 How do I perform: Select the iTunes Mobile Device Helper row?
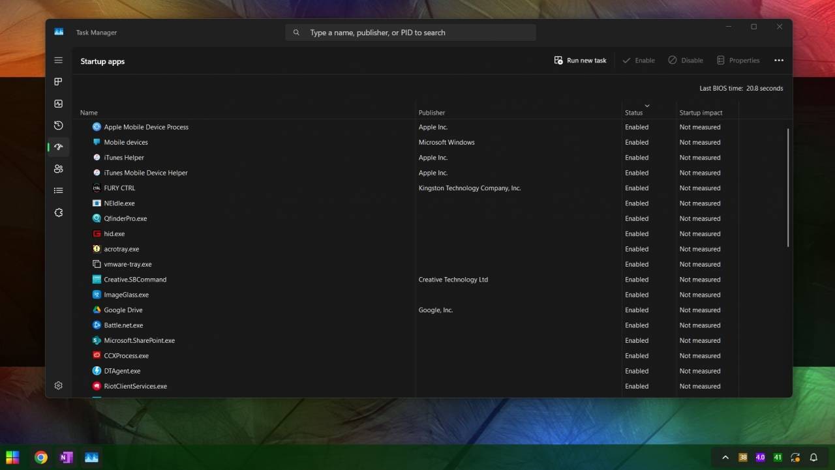click(404, 173)
